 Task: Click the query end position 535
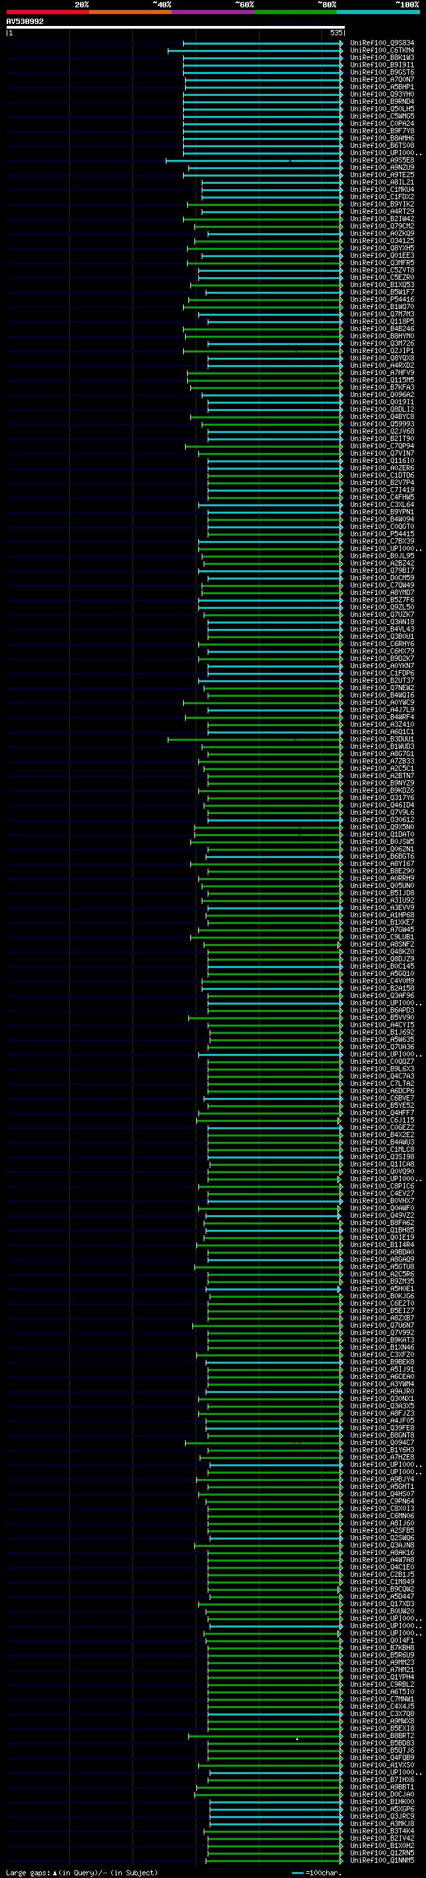(335, 33)
